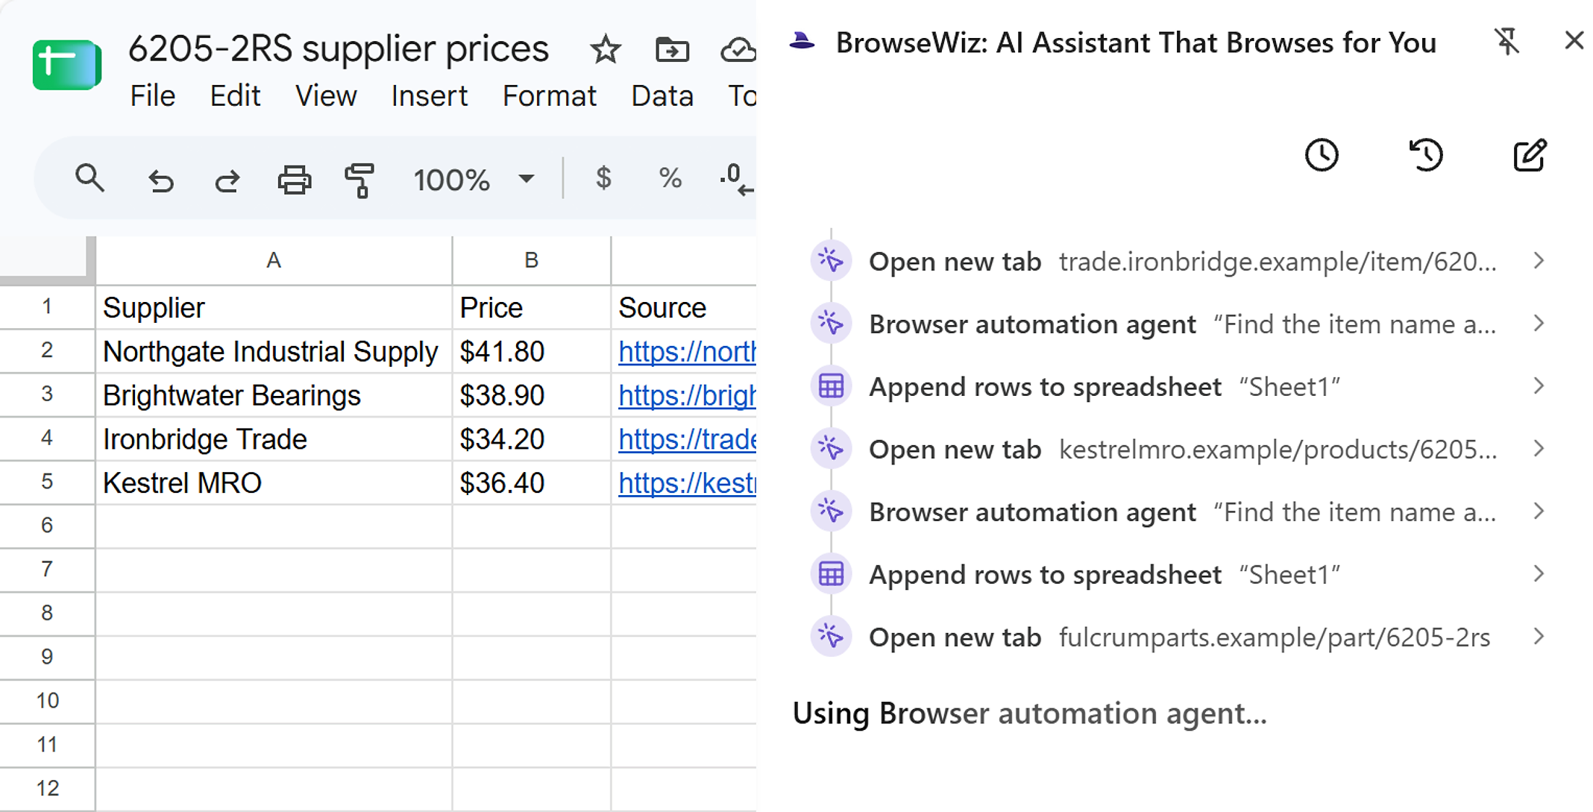Viewport: 1593px width, 812px height.
Task: Open scheduled tasks clock icon
Action: point(1322,155)
